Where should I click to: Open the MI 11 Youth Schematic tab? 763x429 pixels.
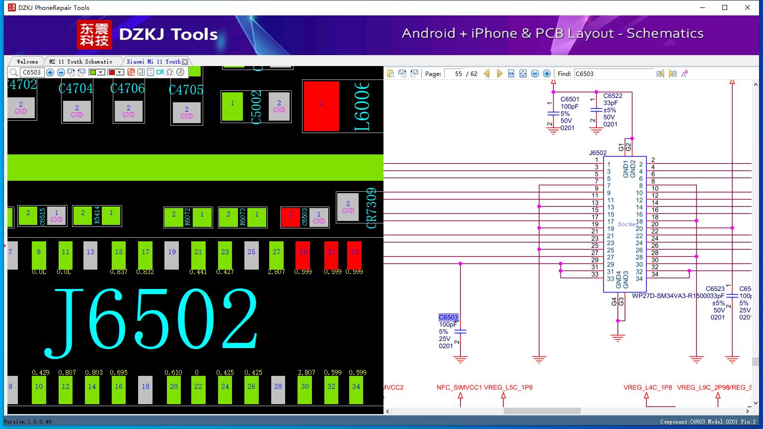coord(80,62)
